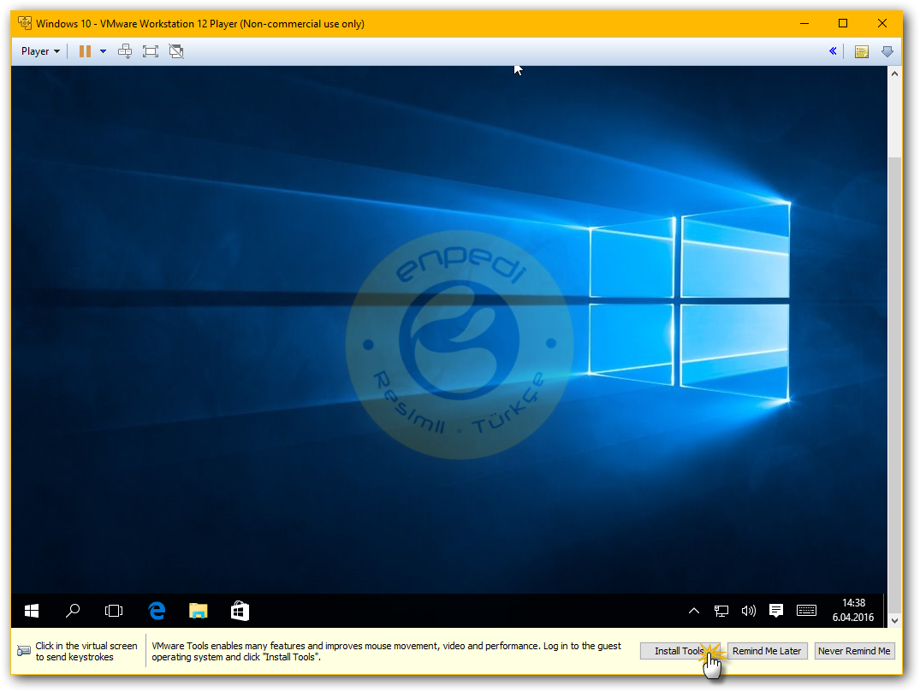Open the Player menu
The height and width of the screenshot is (692, 920).
click(40, 51)
